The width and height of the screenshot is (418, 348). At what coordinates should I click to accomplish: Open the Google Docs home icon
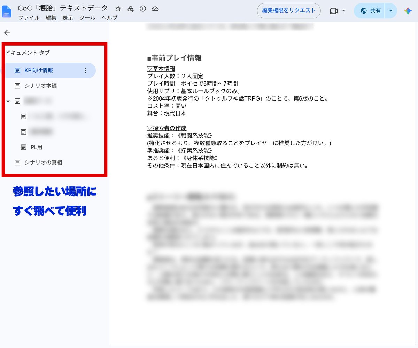click(x=7, y=11)
